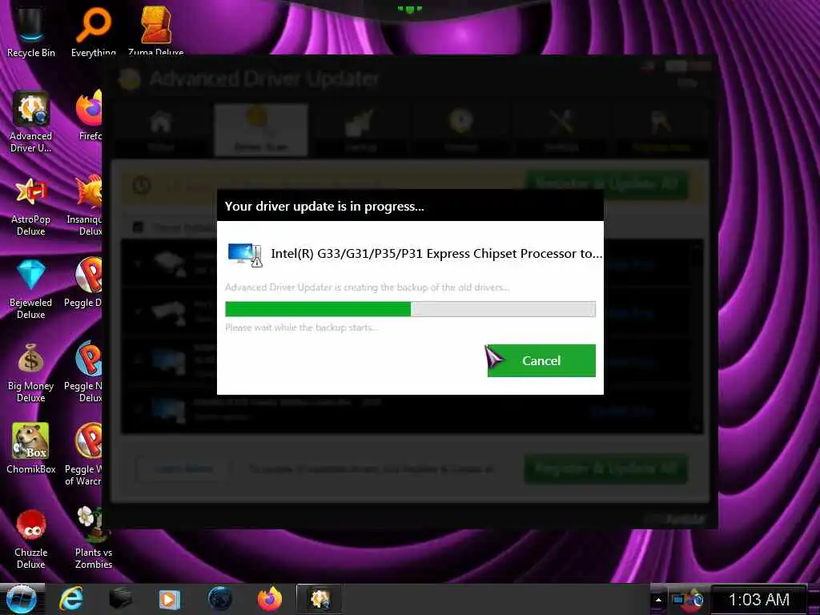Select the Intel G33/G31 chipset driver name text
The height and width of the screenshot is (615, 820).
pos(436,254)
